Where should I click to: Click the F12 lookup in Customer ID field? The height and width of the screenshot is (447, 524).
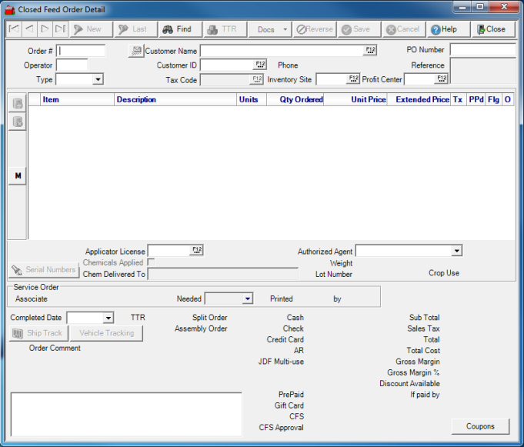point(259,65)
